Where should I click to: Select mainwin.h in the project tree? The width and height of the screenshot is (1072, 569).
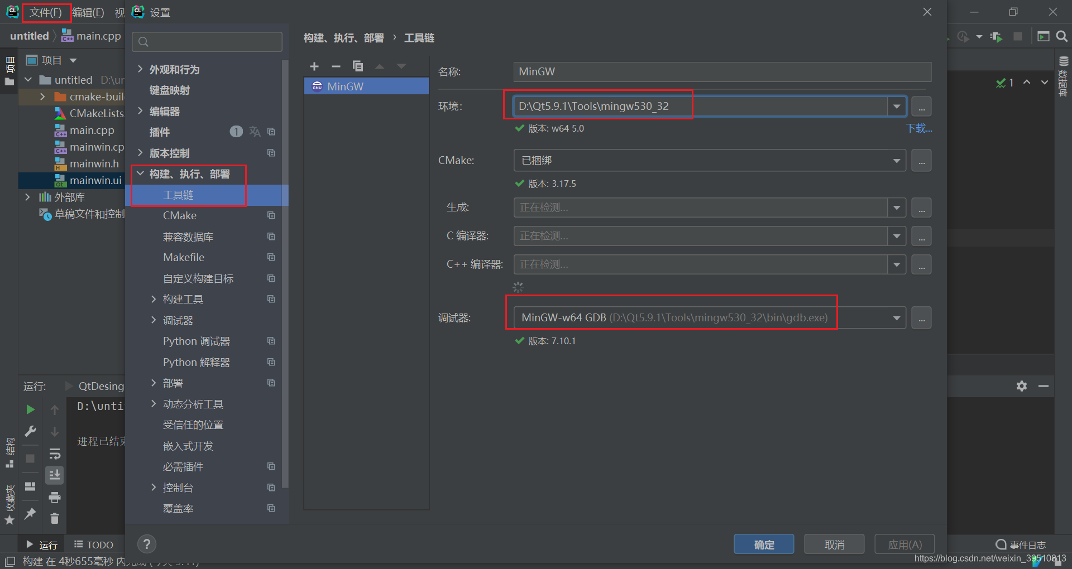94,163
